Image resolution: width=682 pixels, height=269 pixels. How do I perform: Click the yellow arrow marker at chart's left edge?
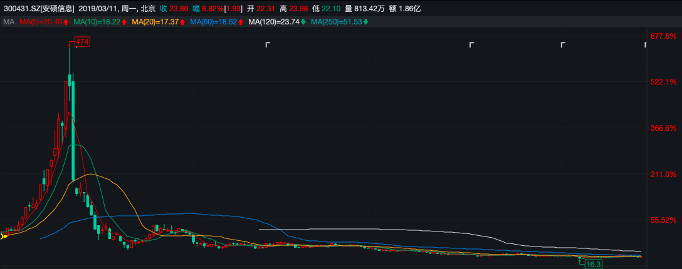point(3,236)
